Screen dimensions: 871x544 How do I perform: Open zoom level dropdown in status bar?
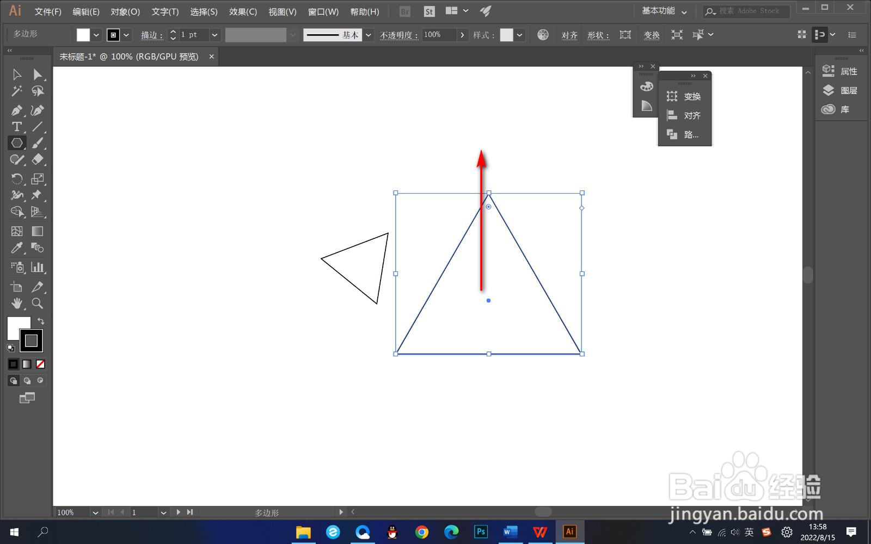[x=95, y=512]
